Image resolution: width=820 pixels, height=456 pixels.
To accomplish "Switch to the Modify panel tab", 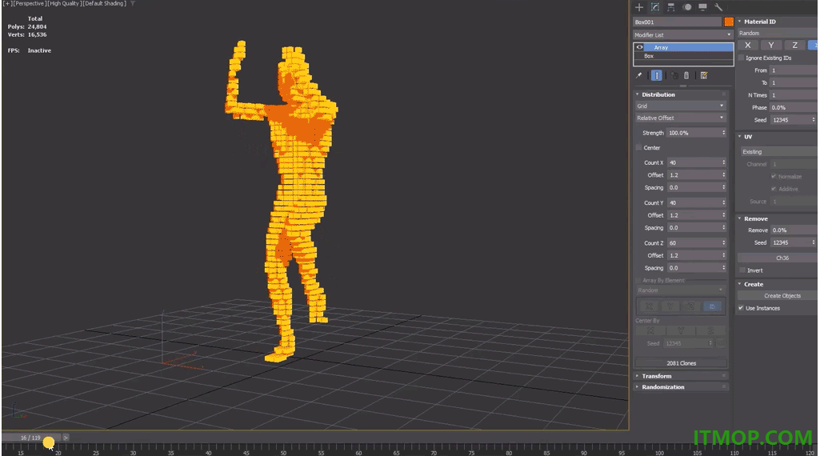I will point(654,7).
